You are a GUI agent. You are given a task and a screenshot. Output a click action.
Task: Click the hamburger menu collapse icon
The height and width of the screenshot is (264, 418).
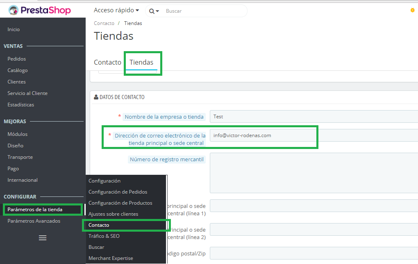click(43, 237)
